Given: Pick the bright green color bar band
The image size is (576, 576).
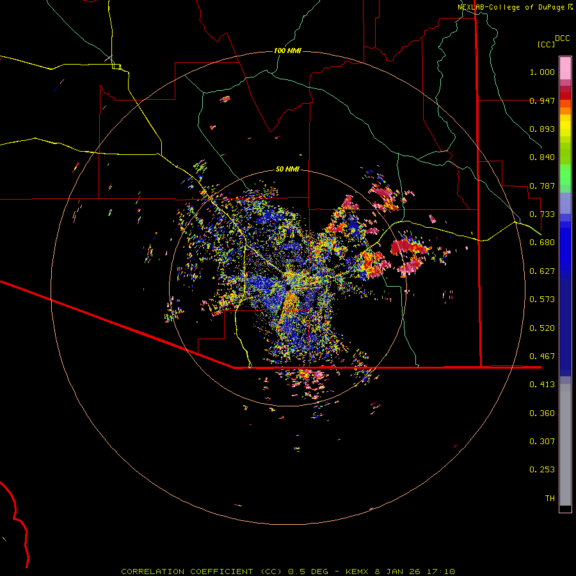Looking at the screenshot, I should pyautogui.click(x=565, y=175).
